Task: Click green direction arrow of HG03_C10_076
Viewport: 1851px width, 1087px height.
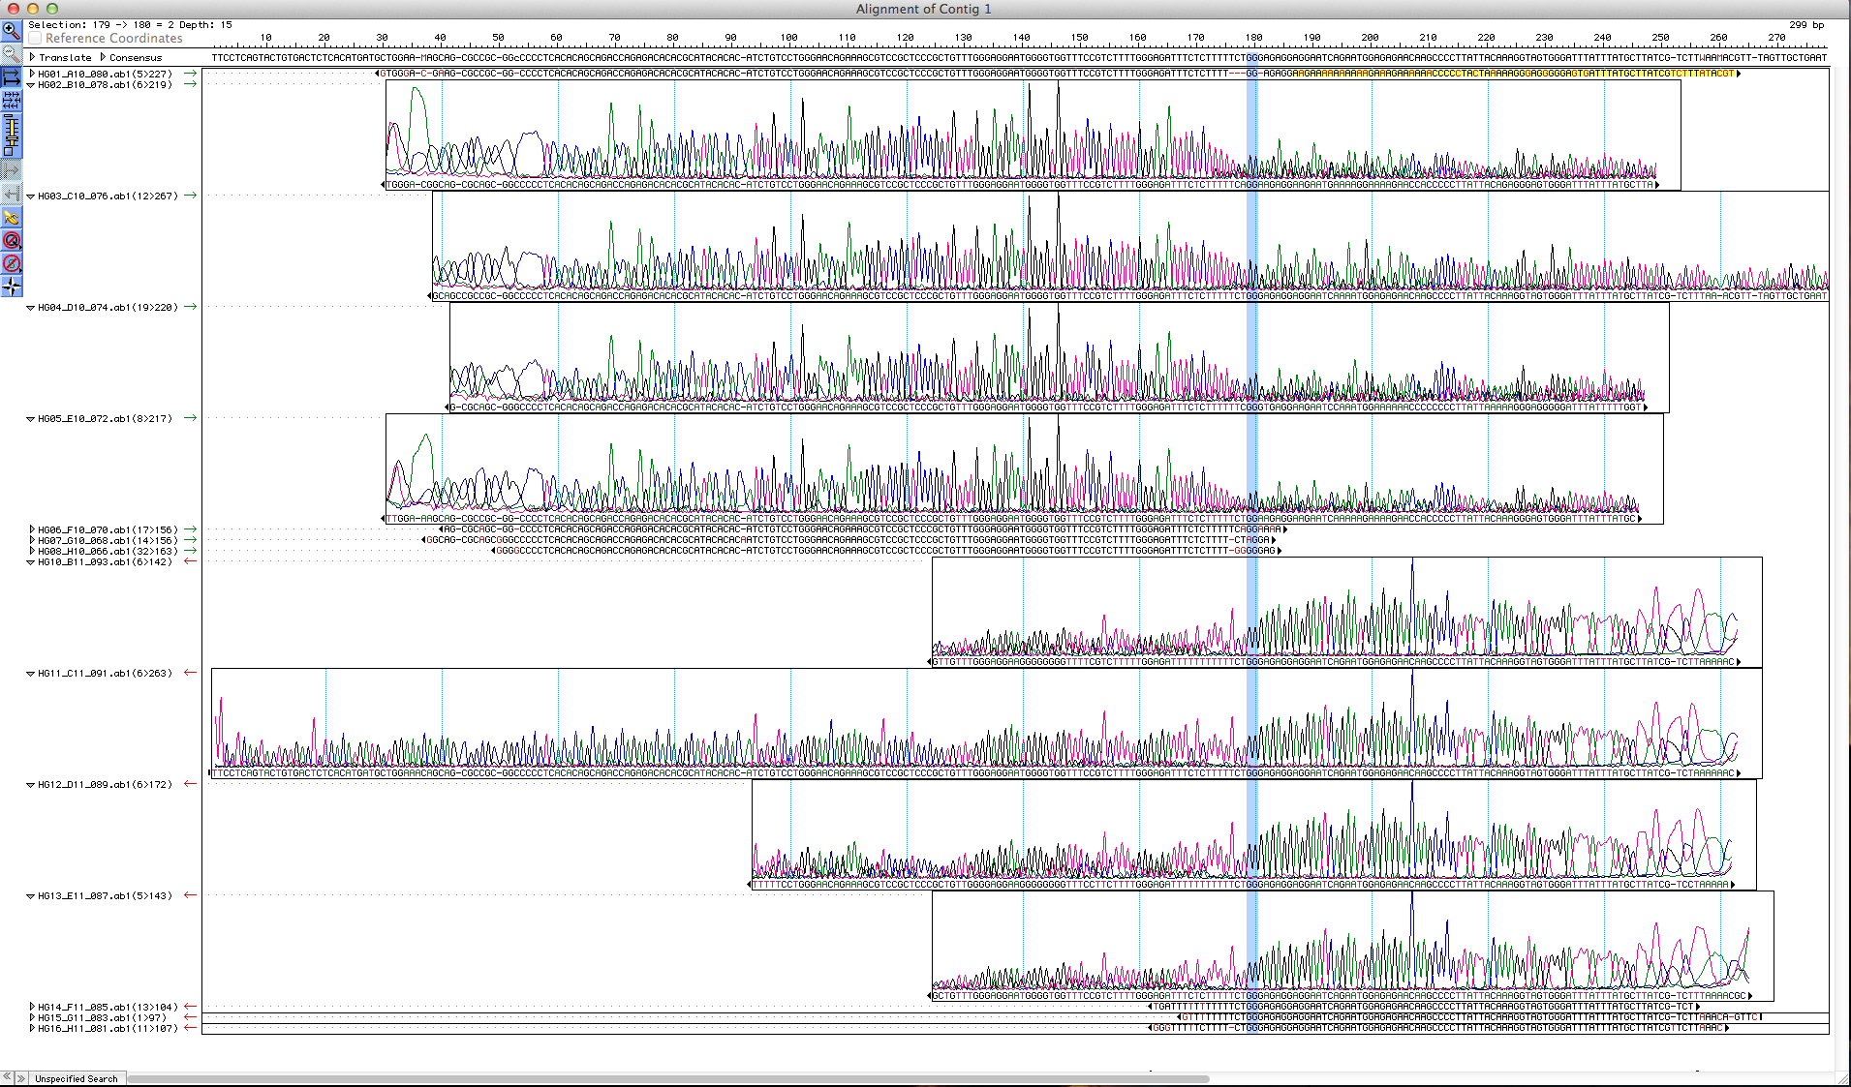Action: [x=190, y=196]
